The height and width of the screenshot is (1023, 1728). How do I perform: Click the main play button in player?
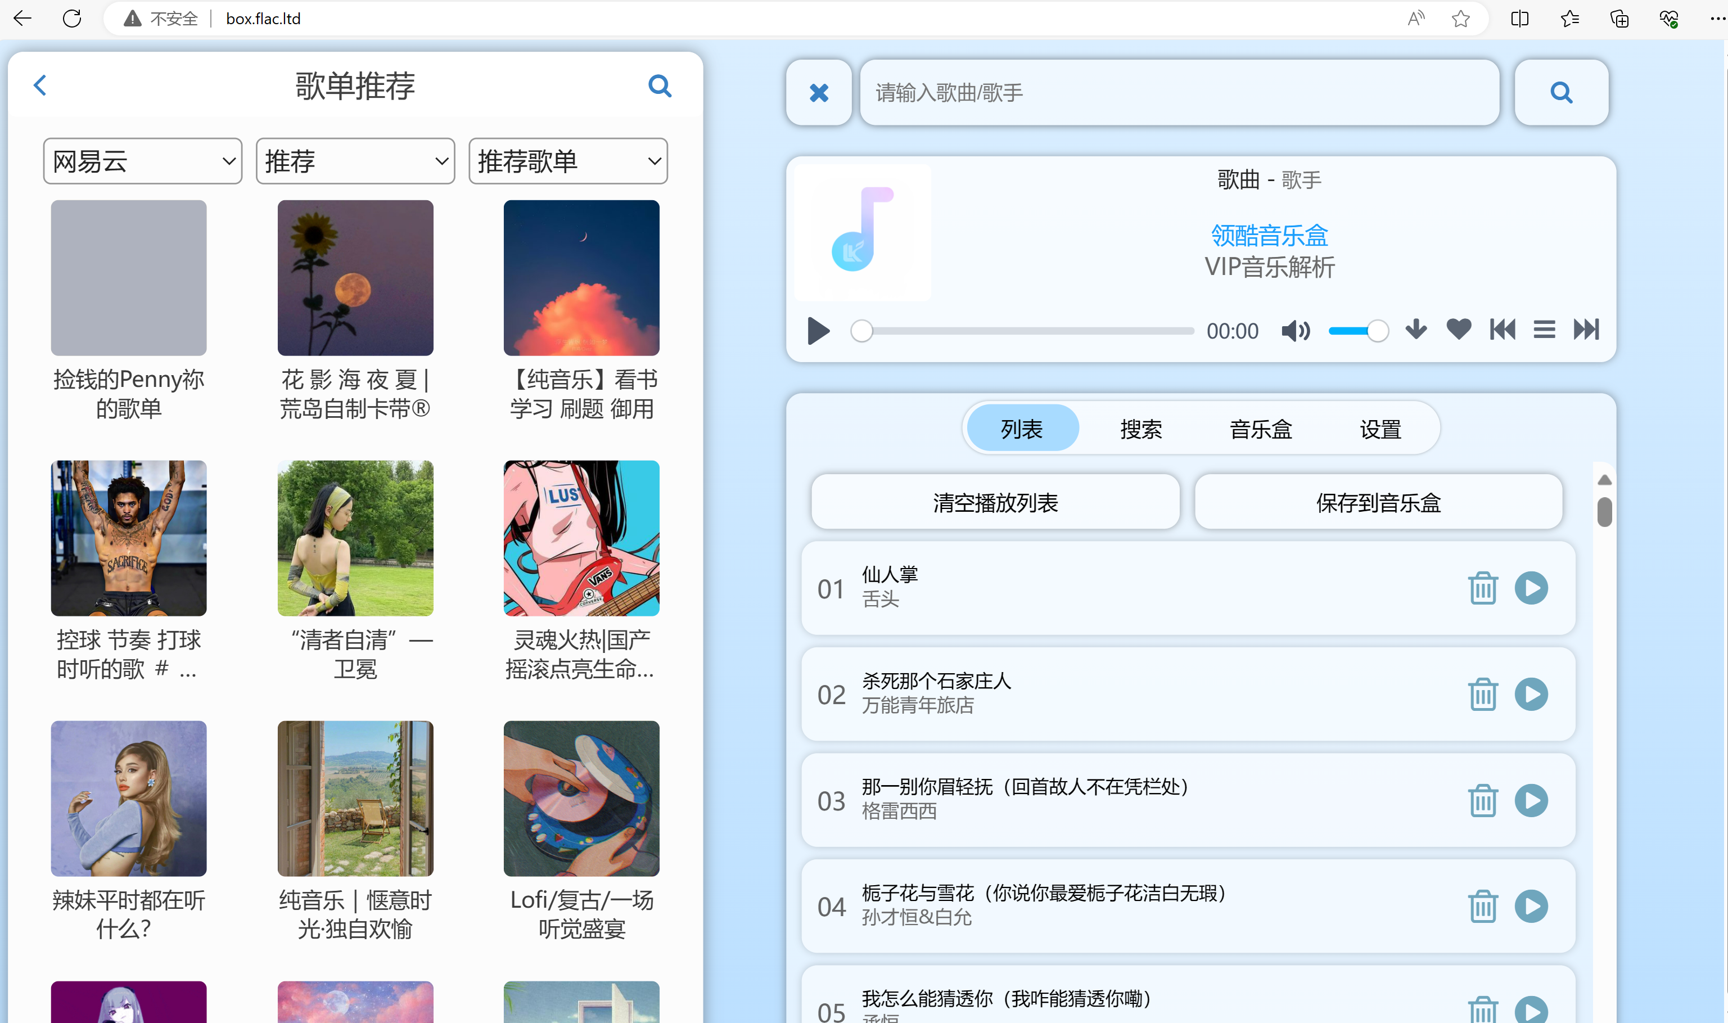(x=818, y=331)
